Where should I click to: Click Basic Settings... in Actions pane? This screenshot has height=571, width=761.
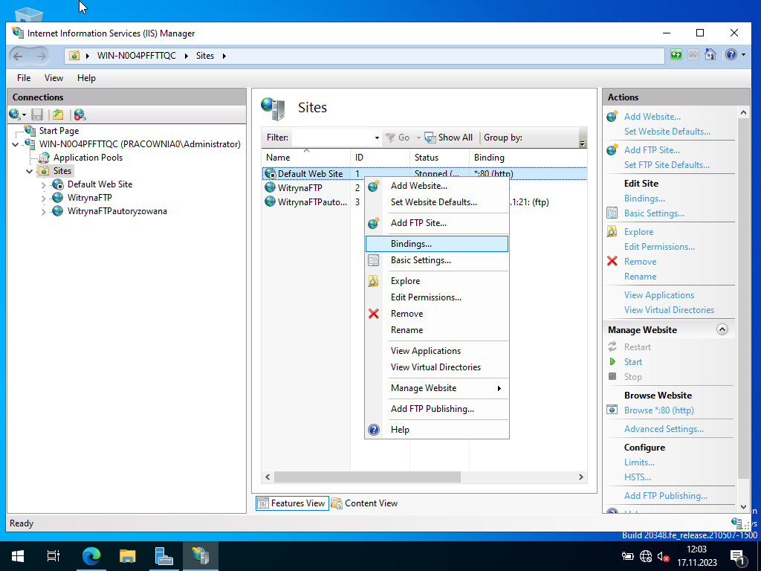(654, 213)
